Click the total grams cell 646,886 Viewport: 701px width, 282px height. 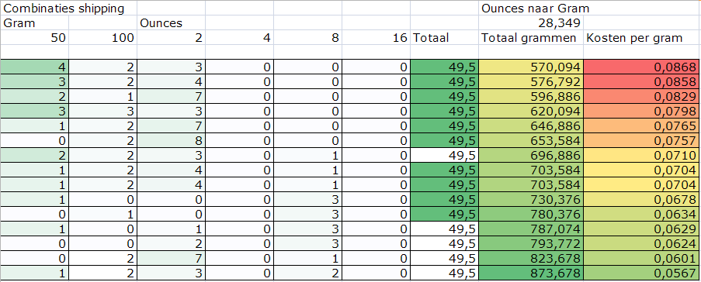pyautogui.click(x=531, y=126)
